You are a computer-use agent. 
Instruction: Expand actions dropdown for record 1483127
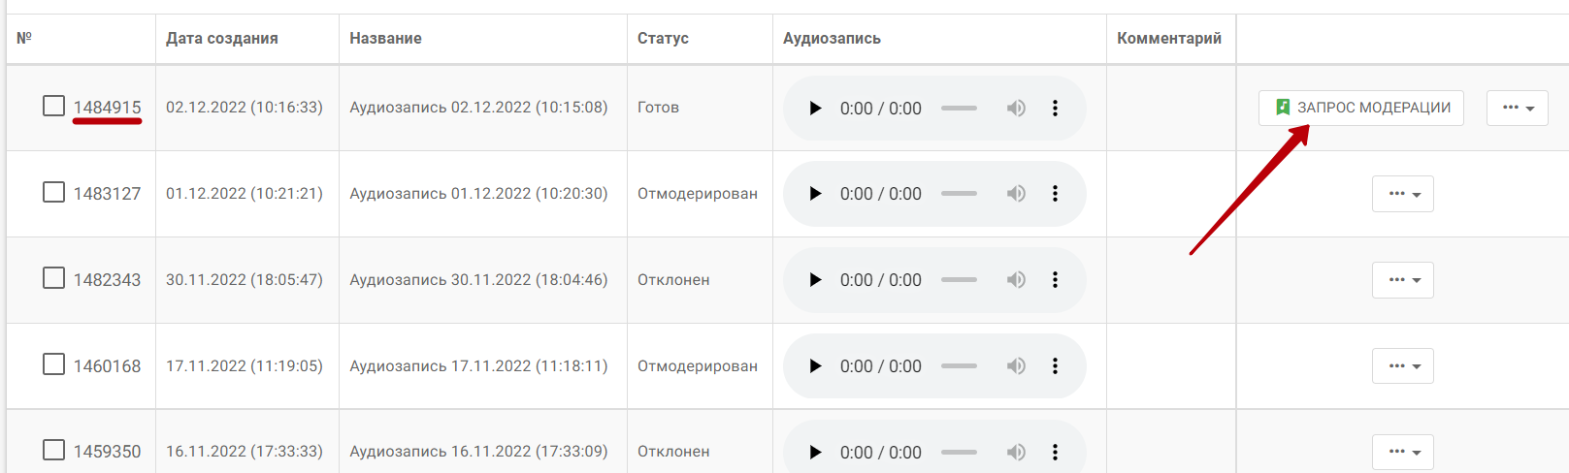click(x=1403, y=194)
